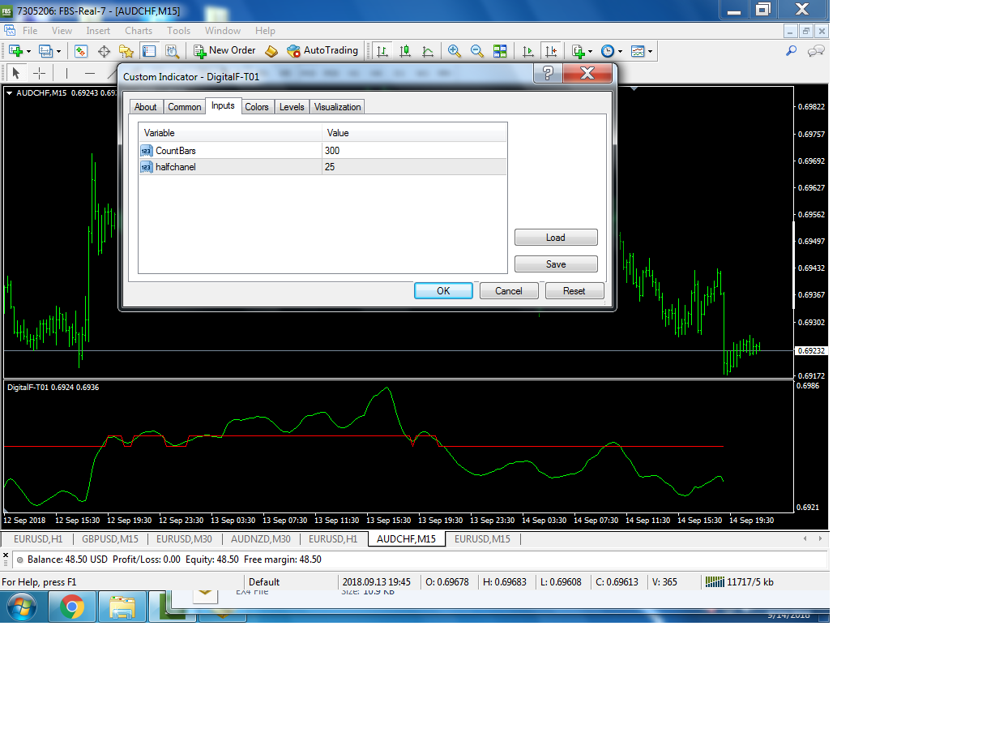Click the Reset button
The image size is (995, 746).
tap(574, 291)
